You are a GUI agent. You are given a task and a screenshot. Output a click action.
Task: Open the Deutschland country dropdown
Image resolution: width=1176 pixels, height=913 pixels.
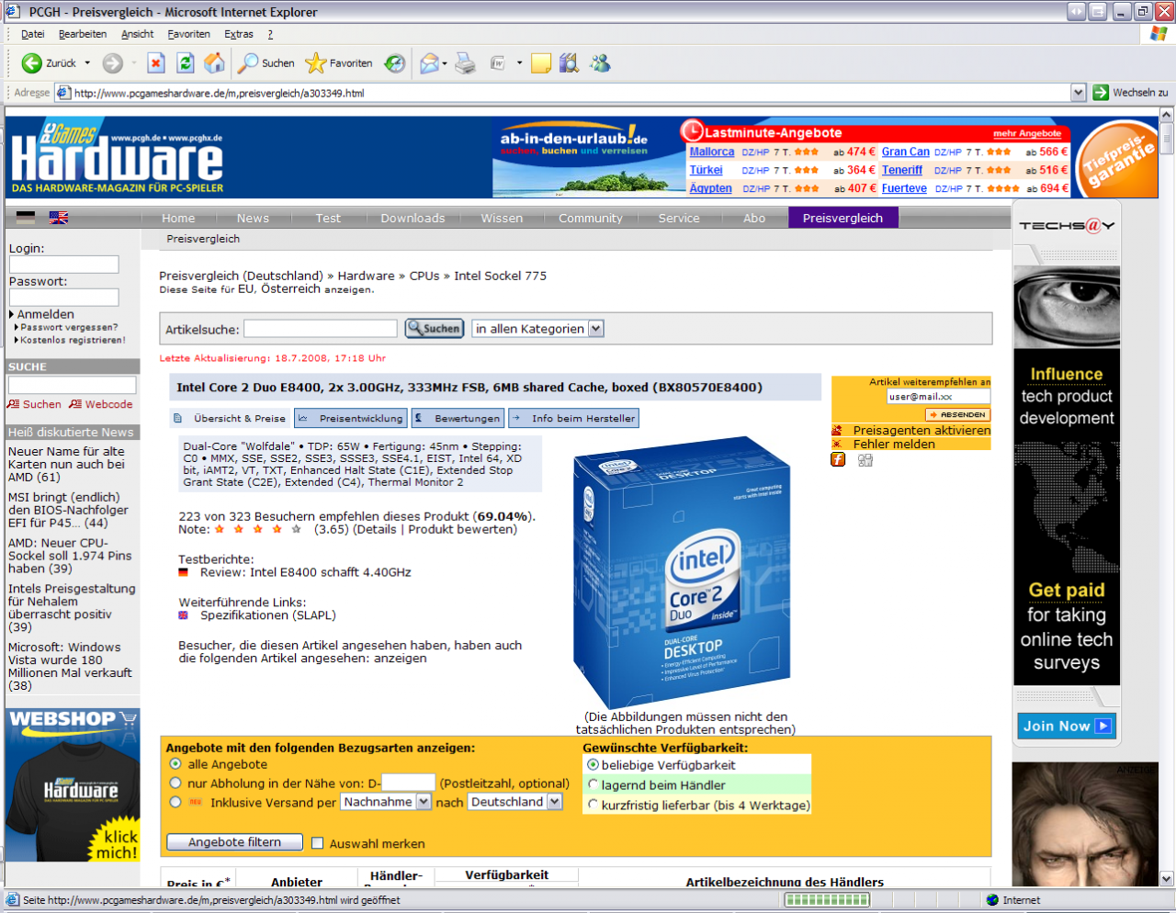coord(515,802)
